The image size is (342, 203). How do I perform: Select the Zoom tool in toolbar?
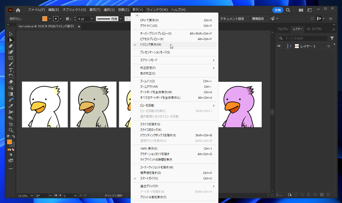pos(11,130)
